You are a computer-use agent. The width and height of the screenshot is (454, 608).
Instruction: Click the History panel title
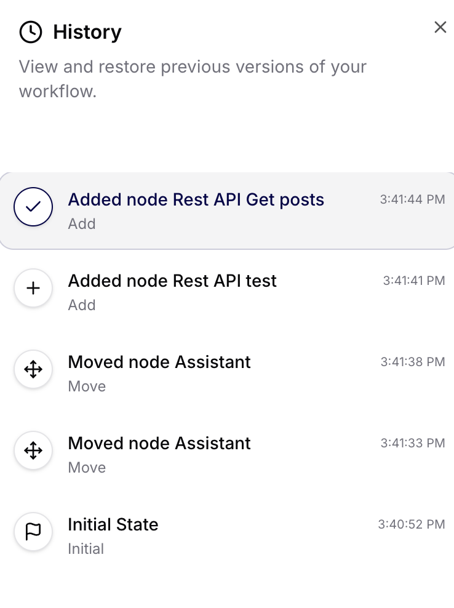click(87, 32)
